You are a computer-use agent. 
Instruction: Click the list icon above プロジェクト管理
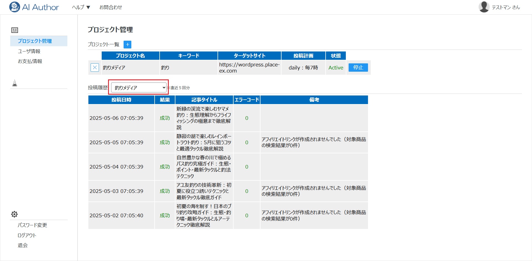(15, 30)
